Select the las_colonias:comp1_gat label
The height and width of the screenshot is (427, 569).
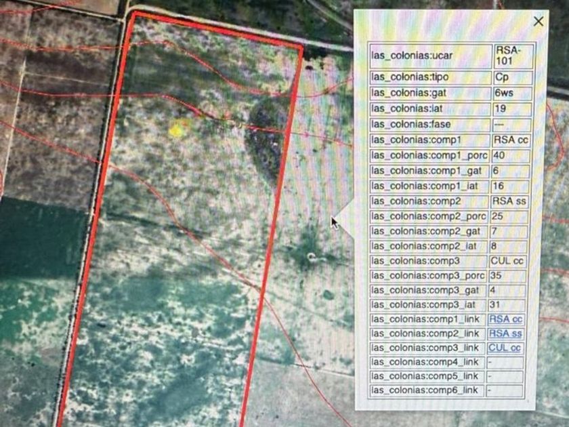pyautogui.click(x=426, y=171)
